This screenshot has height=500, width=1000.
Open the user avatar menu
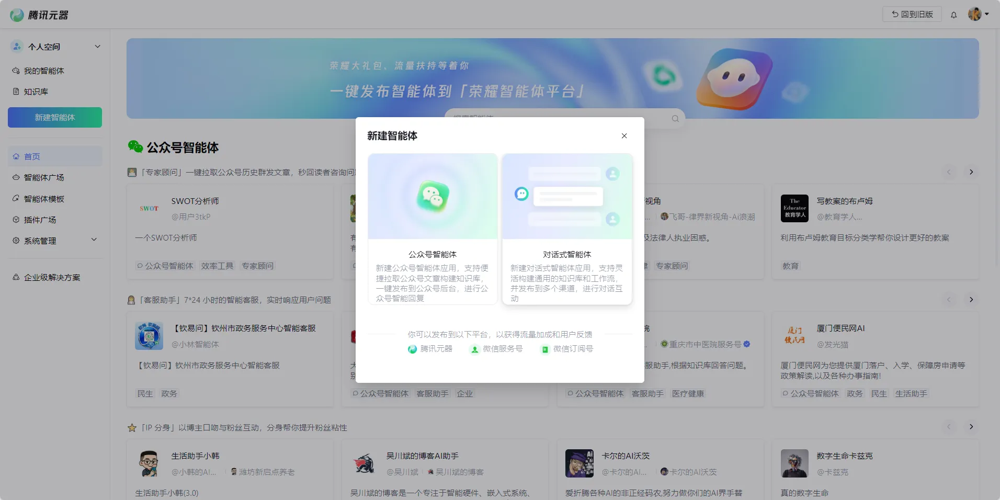point(978,14)
